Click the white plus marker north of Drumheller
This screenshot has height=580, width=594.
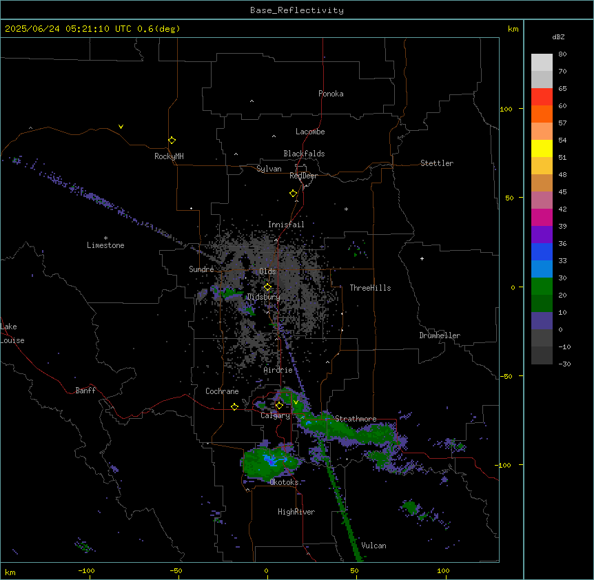pyautogui.click(x=422, y=258)
